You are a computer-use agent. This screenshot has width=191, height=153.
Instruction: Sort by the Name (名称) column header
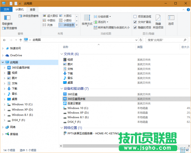click(x=66, y=47)
